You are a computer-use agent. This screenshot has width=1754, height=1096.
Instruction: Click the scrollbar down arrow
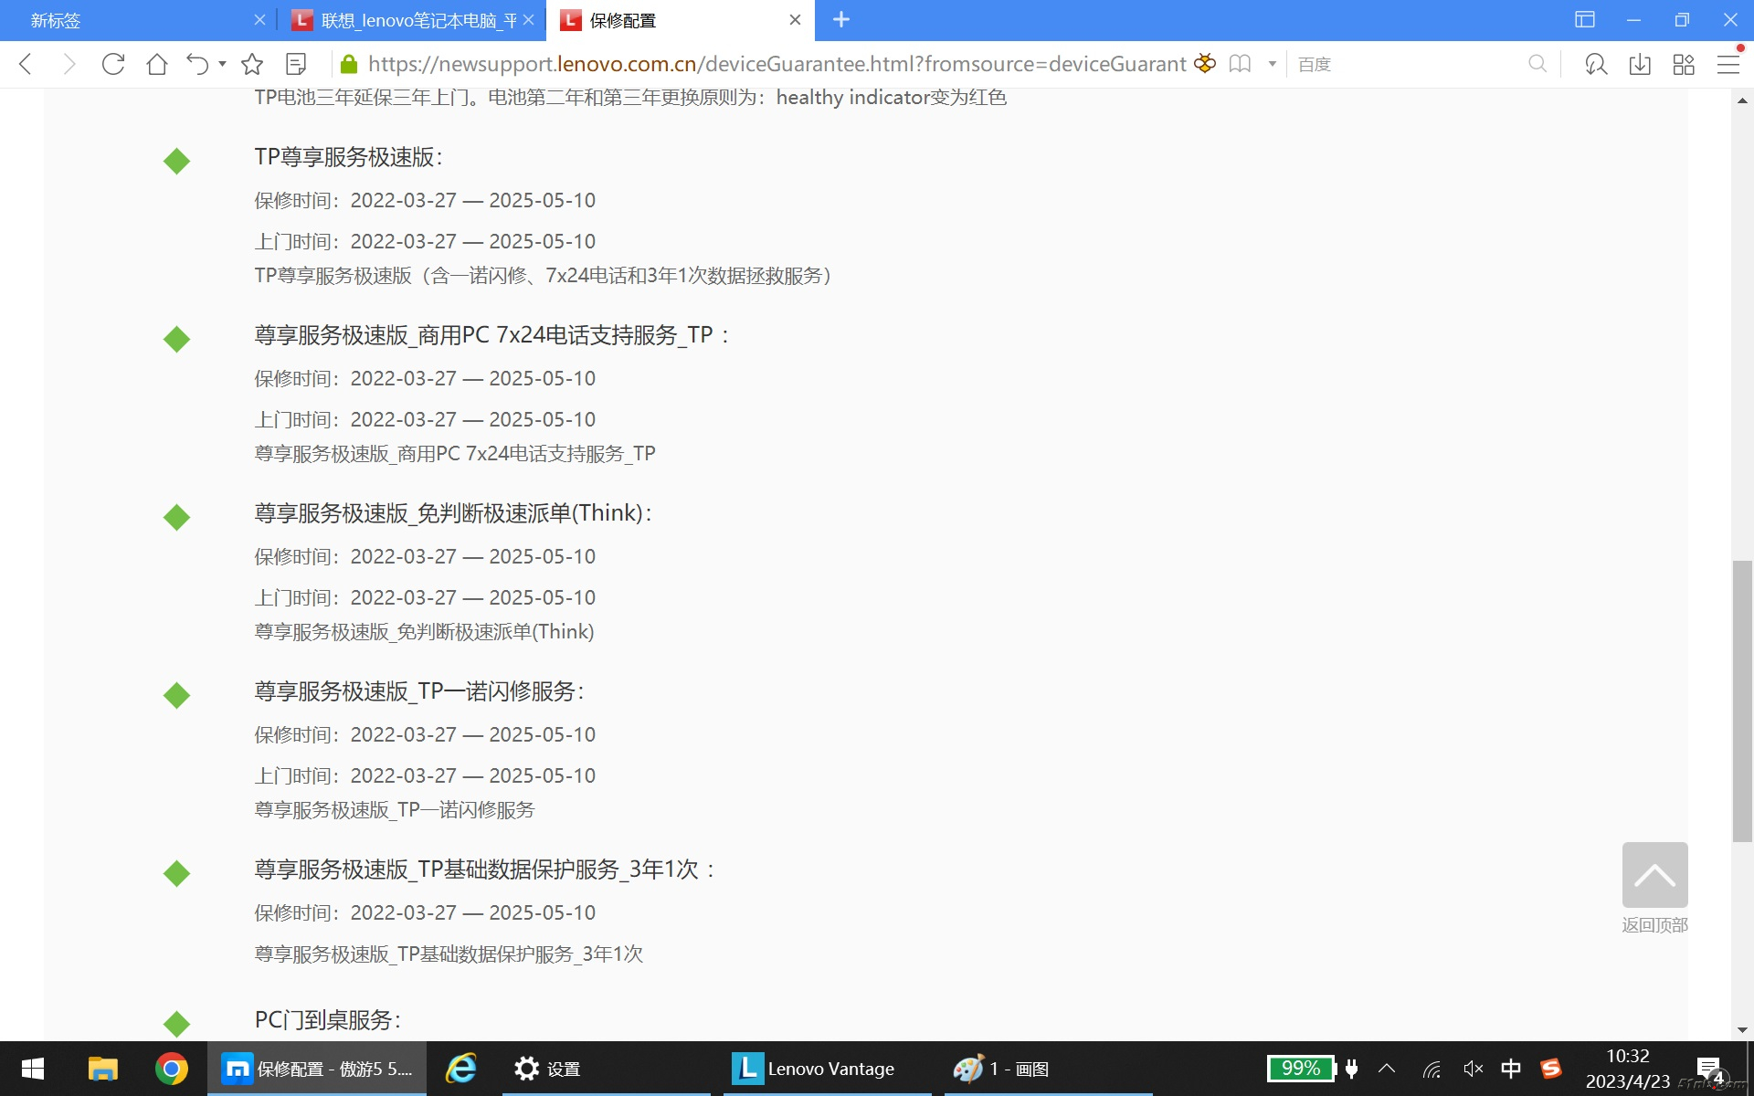(1742, 1030)
